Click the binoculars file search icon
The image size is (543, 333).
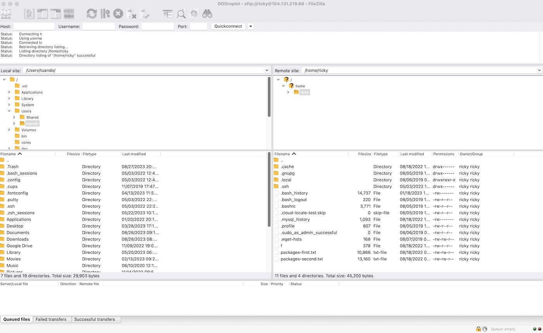pos(207,14)
